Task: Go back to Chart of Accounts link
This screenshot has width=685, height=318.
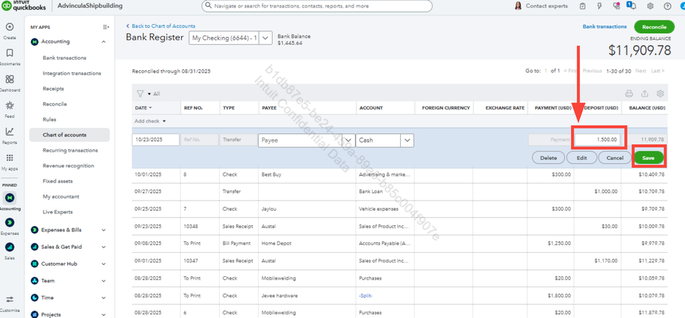Action: coord(161,26)
